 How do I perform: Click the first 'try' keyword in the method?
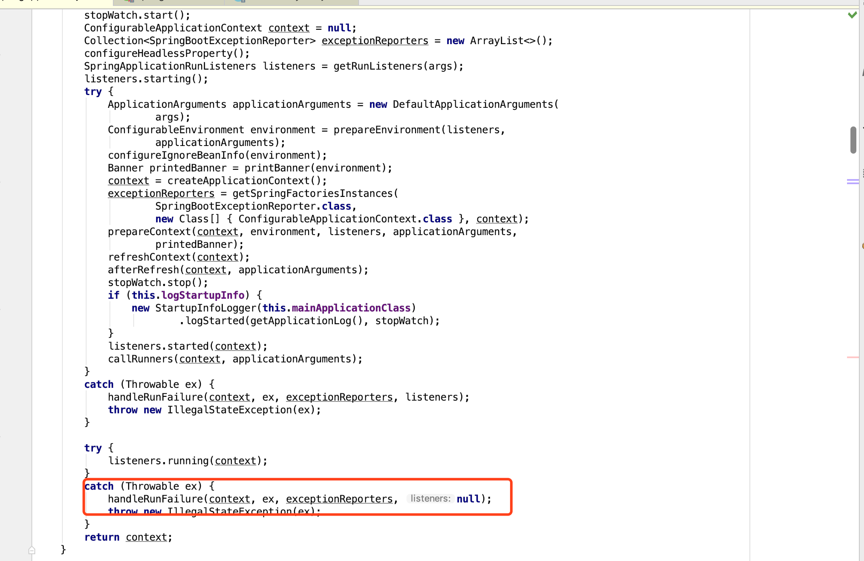(93, 92)
